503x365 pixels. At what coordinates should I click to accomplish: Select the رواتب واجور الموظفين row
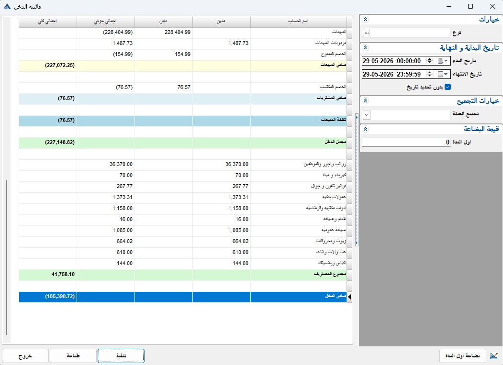pyautogui.click(x=183, y=164)
